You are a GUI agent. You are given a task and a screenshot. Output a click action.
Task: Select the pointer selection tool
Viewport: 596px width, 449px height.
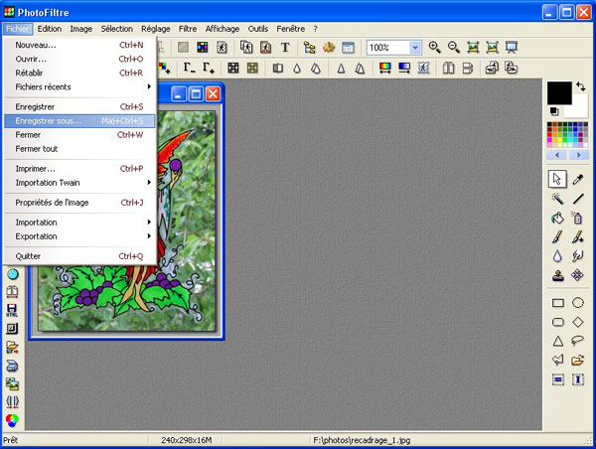pyautogui.click(x=557, y=179)
